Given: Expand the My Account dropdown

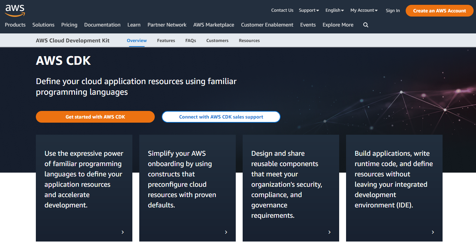Looking at the screenshot, I should [363, 10].
